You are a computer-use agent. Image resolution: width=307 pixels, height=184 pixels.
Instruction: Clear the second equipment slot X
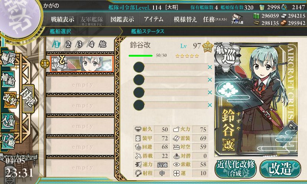210,80
